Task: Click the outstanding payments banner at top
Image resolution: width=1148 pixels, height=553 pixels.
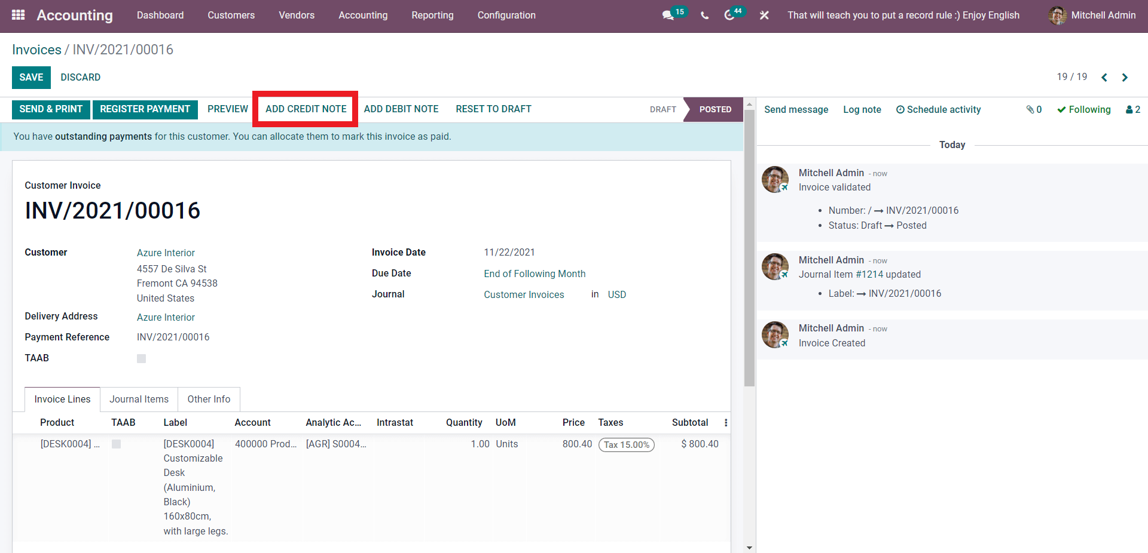Action: [x=232, y=137]
